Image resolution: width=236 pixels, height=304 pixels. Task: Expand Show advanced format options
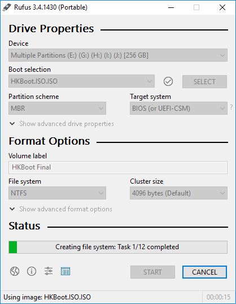[61, 209]
